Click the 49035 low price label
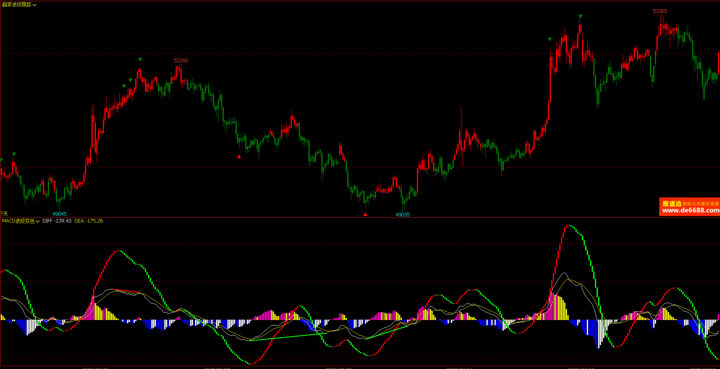Screen dimensions: 720x369 [x=402, y=215]
